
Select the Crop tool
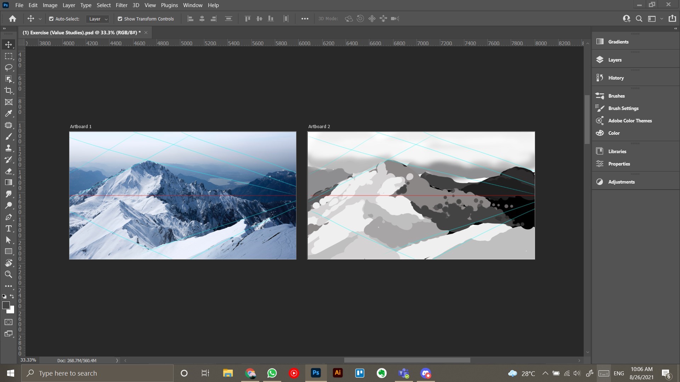click(8, 91)
